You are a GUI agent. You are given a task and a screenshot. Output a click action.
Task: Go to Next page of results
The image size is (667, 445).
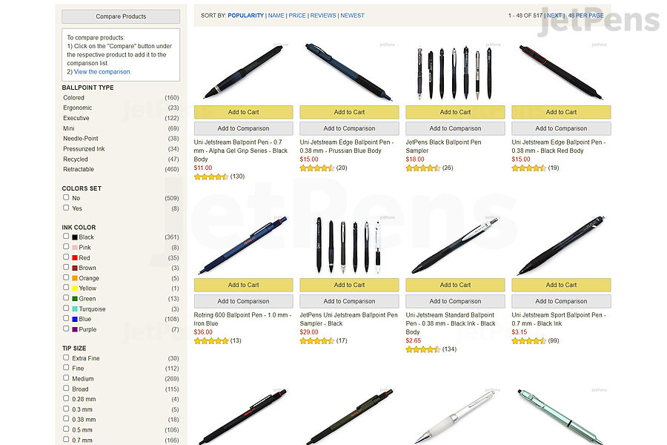554,16
